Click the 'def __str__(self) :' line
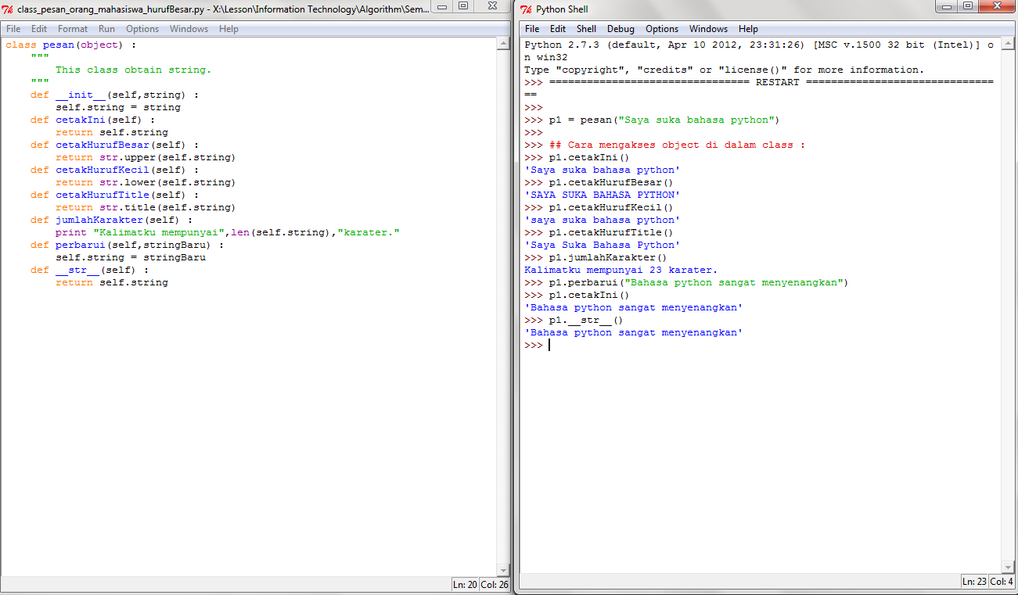 click(x=89, y=270)
